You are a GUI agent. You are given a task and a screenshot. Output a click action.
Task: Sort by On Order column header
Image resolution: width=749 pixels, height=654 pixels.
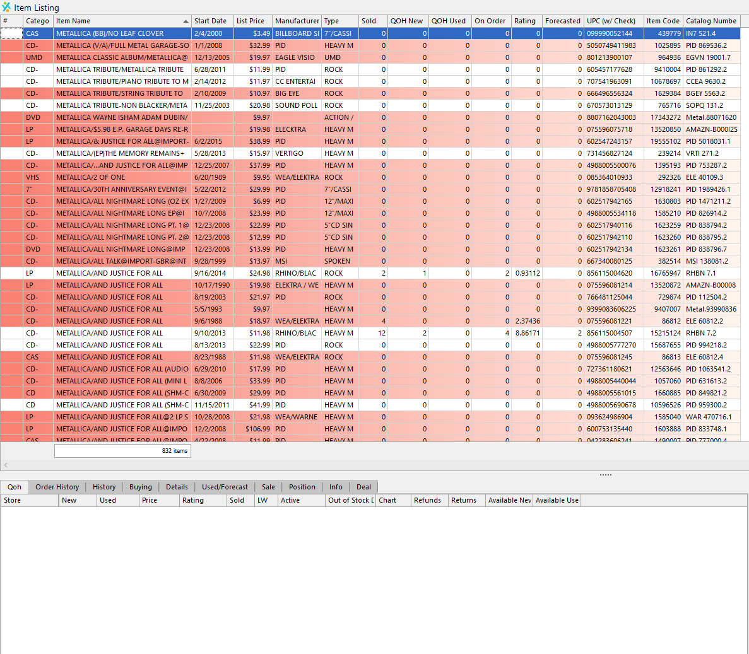[491, 21]
